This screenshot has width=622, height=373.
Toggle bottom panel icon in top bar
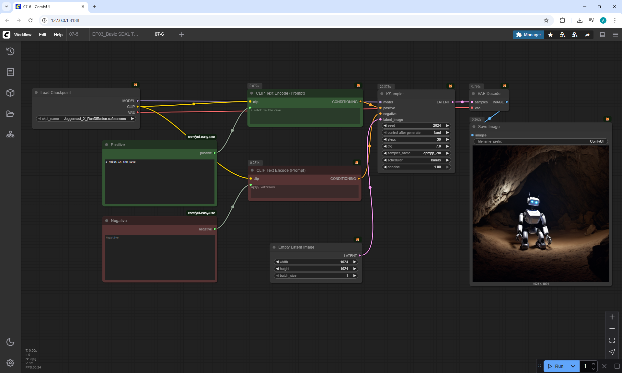point(602,35)
